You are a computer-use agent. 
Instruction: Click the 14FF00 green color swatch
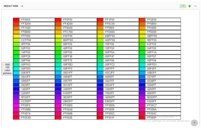click(16, 52)
